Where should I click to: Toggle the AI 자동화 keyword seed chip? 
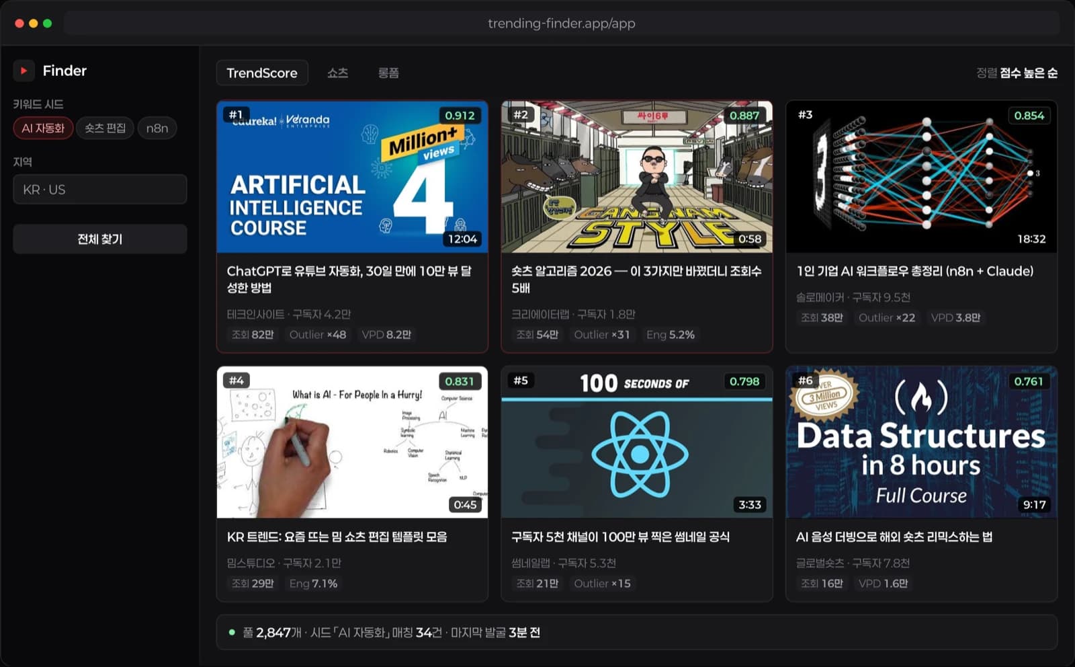[43, 128]
